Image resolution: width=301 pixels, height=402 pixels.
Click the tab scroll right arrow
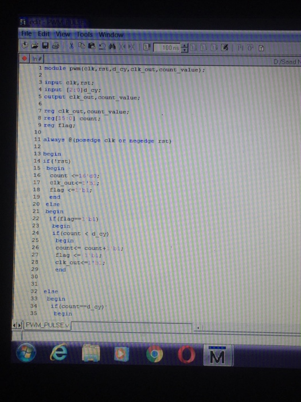click(19, 326)
